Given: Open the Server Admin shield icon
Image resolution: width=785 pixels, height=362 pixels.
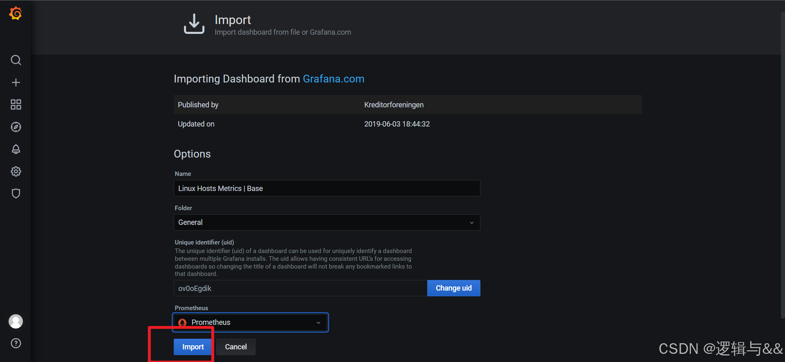Looking at the screenshot, I should click(16, 193).
